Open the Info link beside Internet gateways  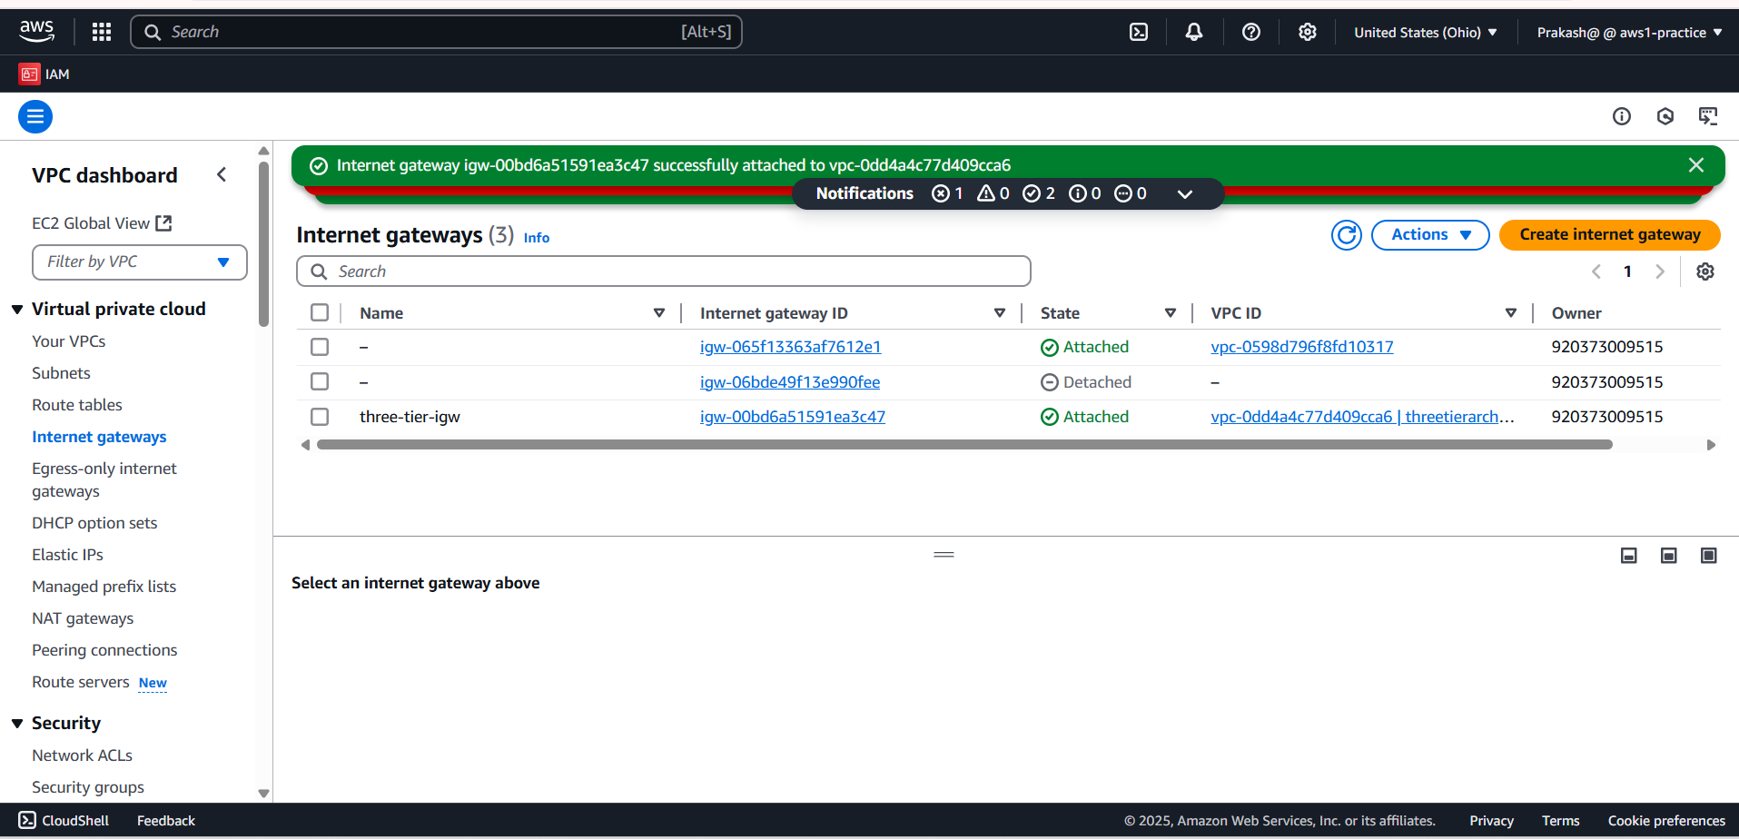click(x=537, y=238)
